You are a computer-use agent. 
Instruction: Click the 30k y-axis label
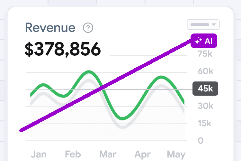pos(205,106)
